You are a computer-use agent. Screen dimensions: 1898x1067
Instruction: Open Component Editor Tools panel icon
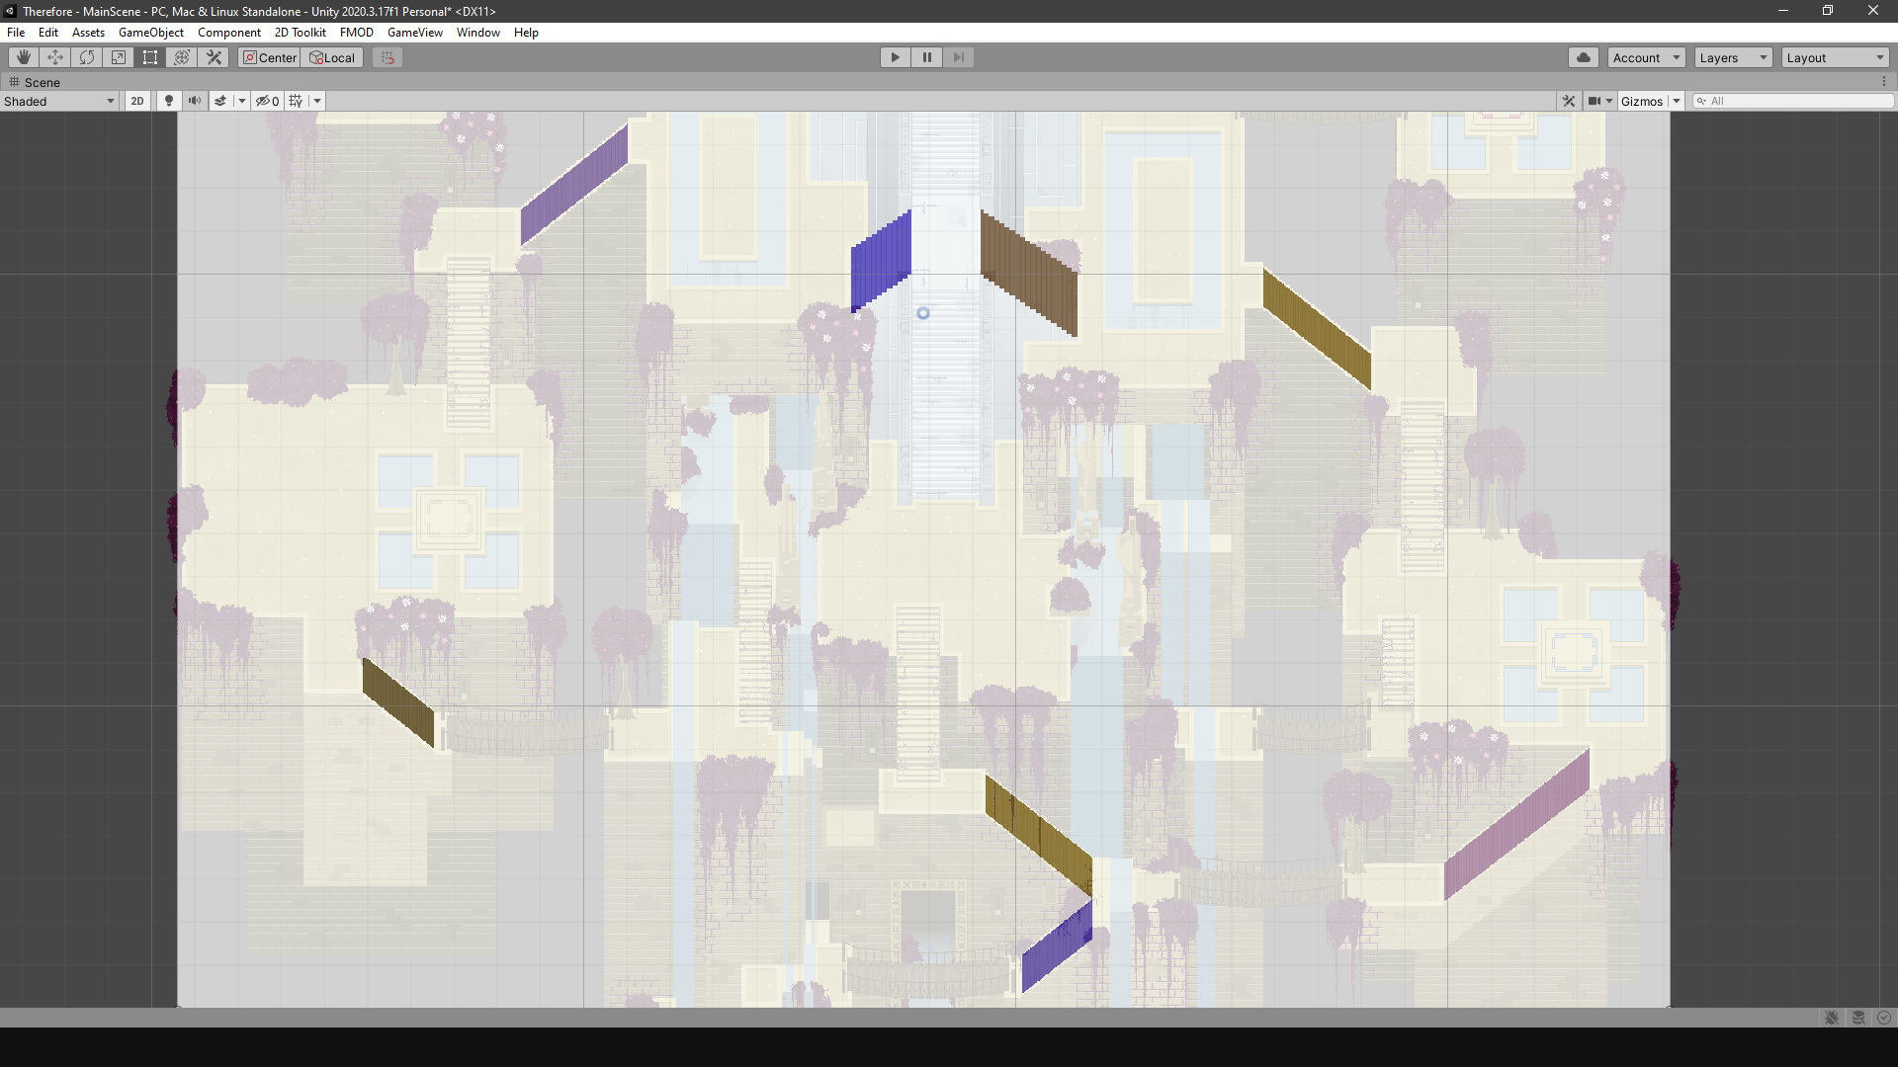pyautogui.click(x=1568, y=101)
